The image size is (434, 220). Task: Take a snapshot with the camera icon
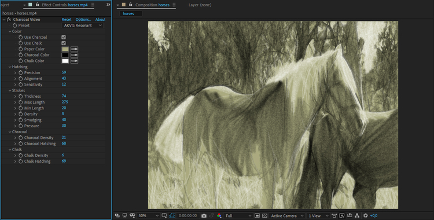pos(204,215)
